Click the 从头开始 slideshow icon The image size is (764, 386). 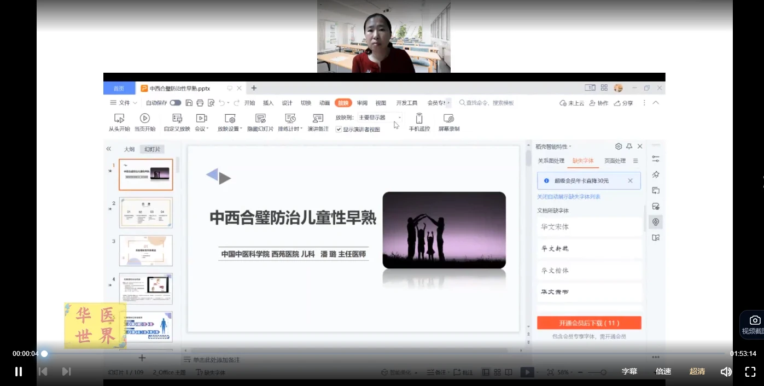[x=119, y=118]
